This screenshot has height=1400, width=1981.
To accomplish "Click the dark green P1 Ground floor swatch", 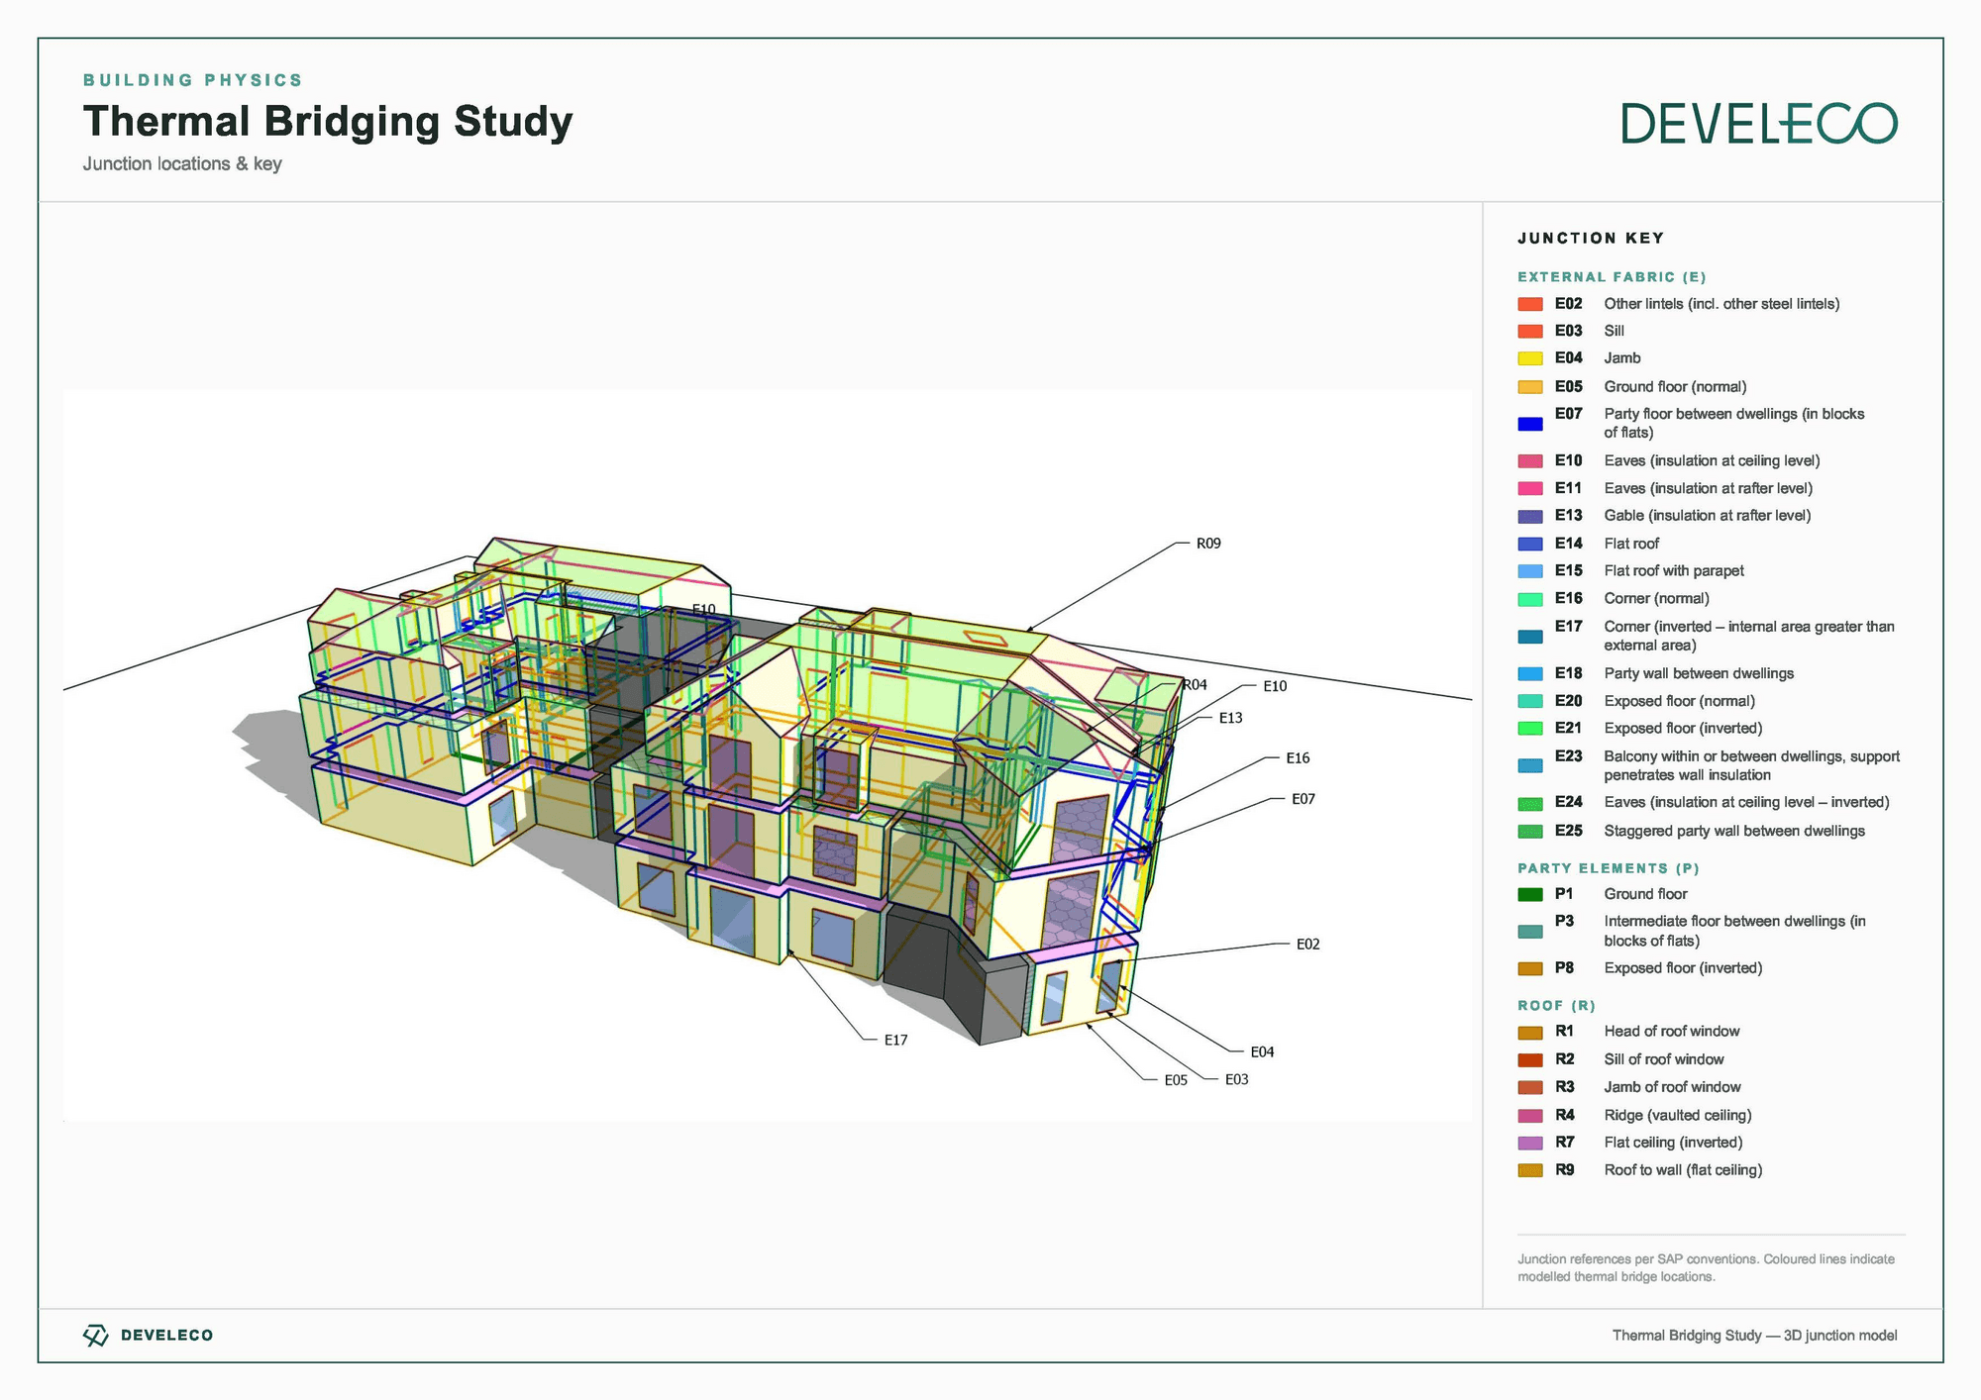I will tap(1530, 895).
